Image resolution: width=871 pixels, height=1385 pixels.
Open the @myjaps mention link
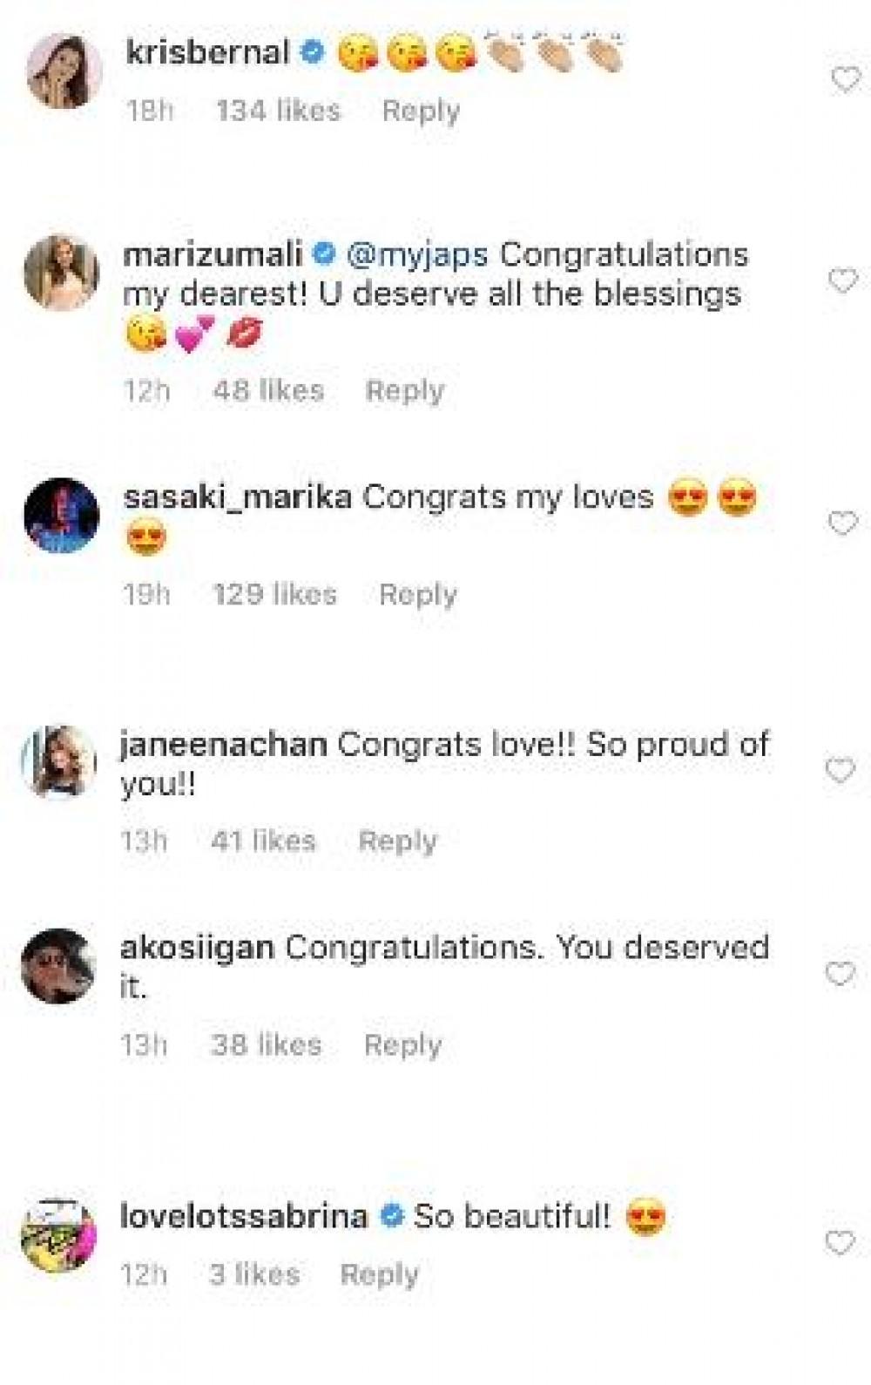pyautogui.click(x=417, y=255)
